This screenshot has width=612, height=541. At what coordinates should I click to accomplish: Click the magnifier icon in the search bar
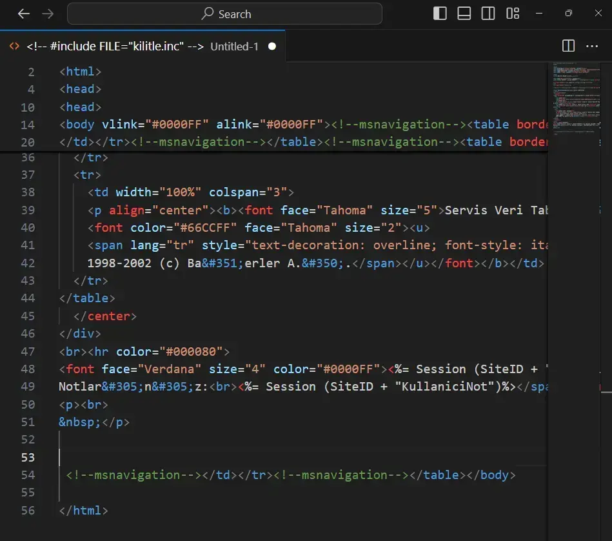208,14
